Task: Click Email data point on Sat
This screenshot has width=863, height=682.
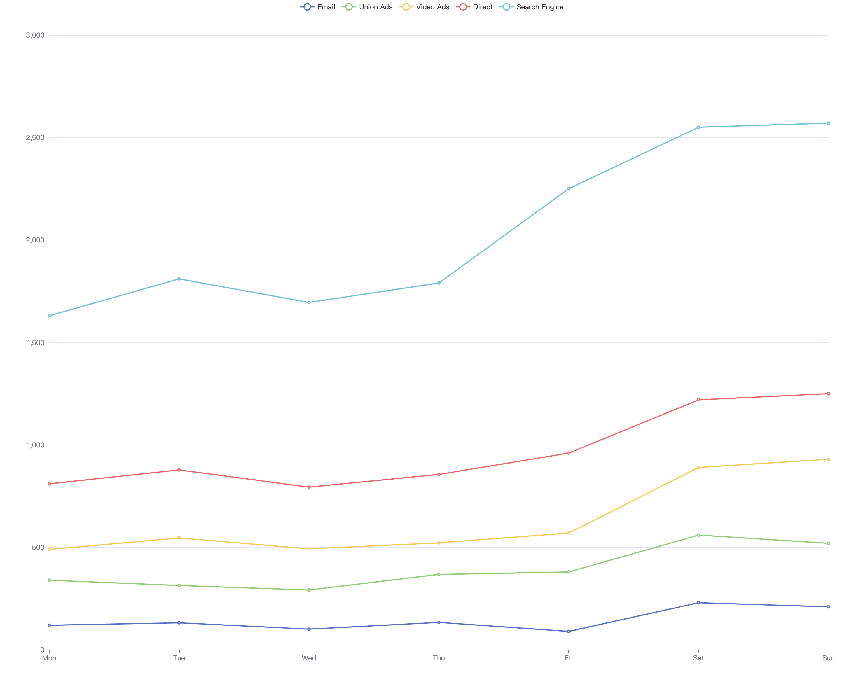Action: (698, 603)
